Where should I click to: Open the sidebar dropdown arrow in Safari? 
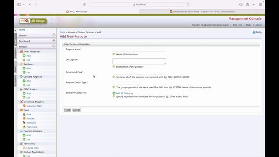point(24,4)
